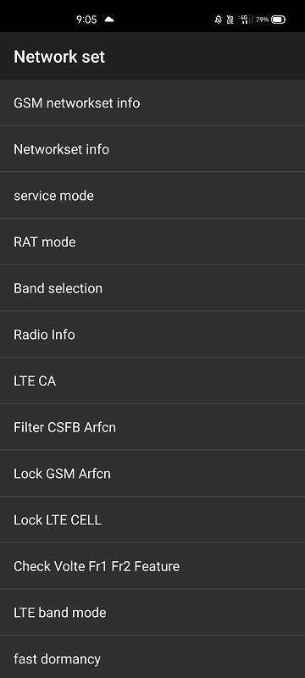Select service mode option
The image size is (305, 678).
tap(152, 196)
